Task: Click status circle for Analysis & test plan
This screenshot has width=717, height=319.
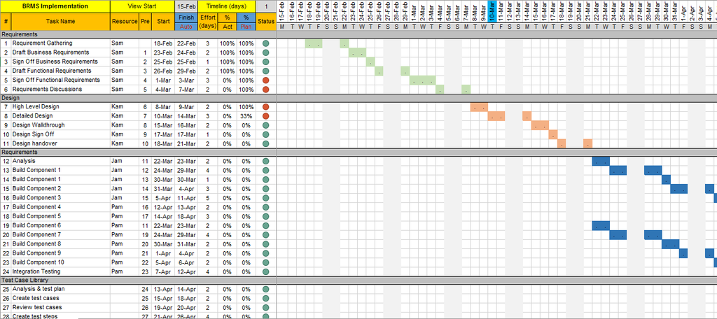Action: (x=265, y=289)
